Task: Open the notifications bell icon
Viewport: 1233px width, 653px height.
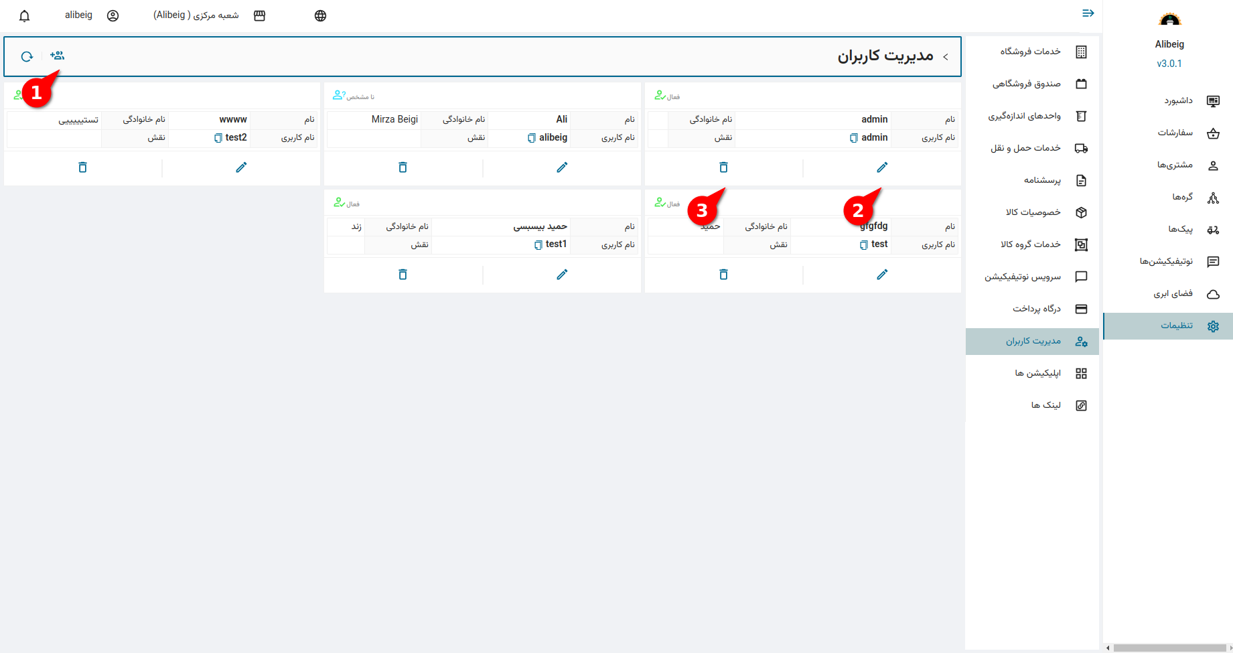Action: click(x=25, y=16)
